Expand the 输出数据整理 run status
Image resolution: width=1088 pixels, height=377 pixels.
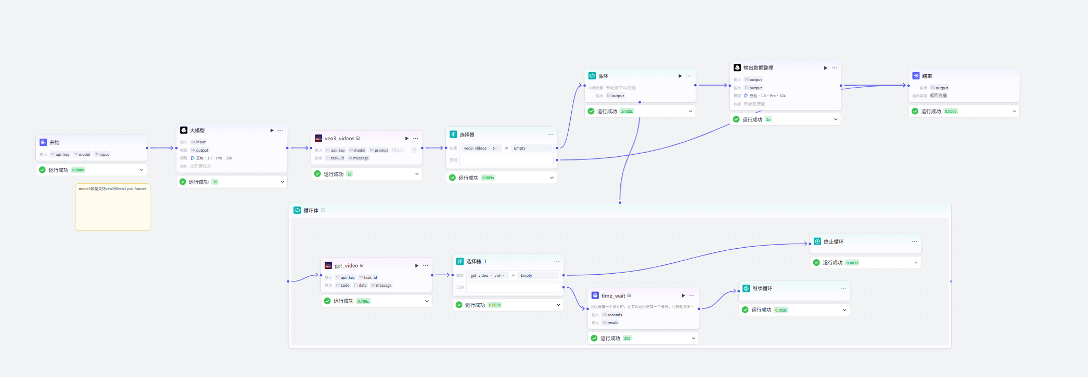[836, 119]
